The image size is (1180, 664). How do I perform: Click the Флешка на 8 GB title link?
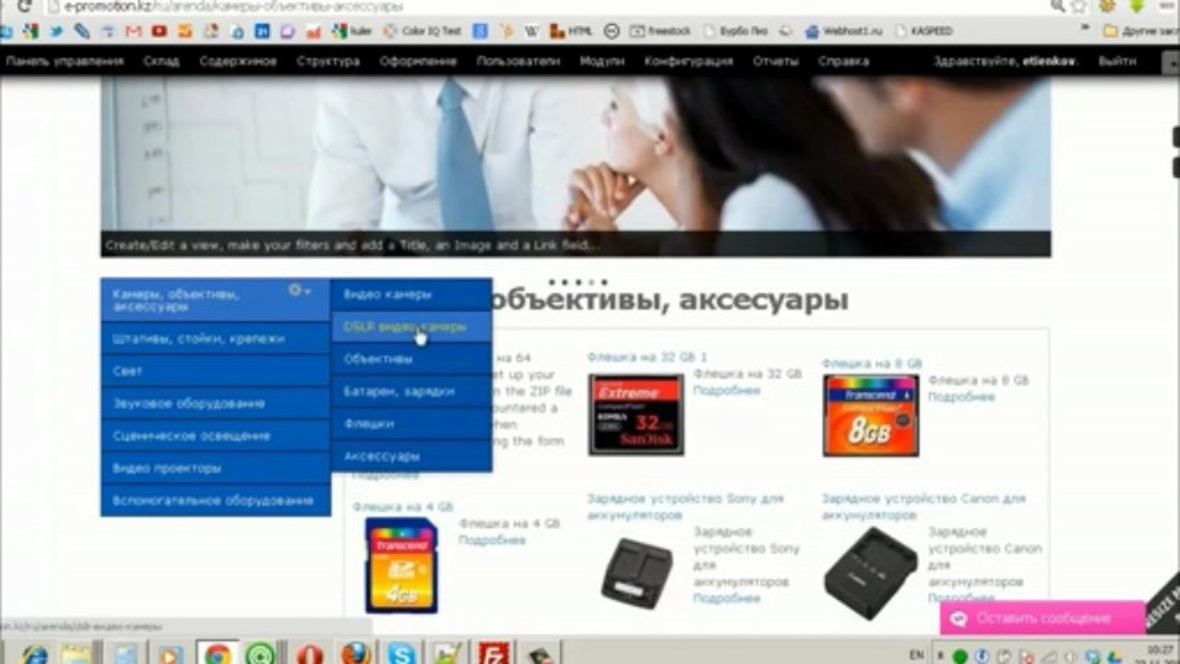tap(872, 364)
